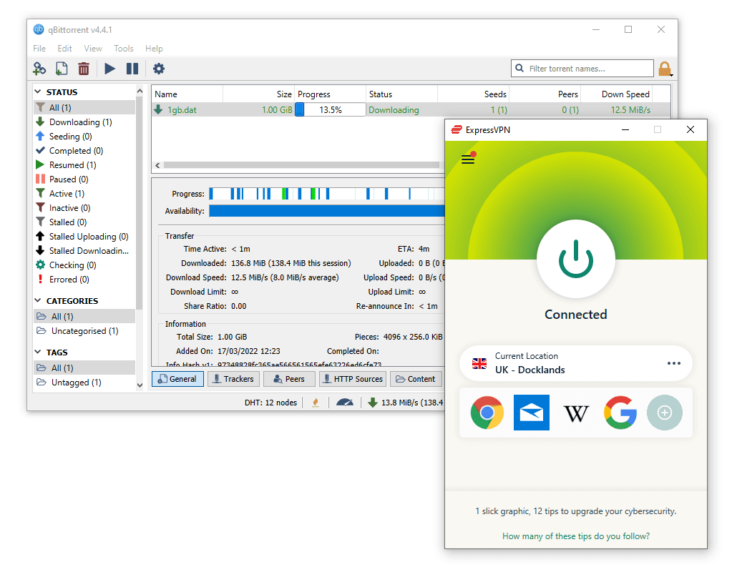The height and width of the screenshot is (567, 732).
Task: Sort by the Size column header
Action: coord(258,94)
